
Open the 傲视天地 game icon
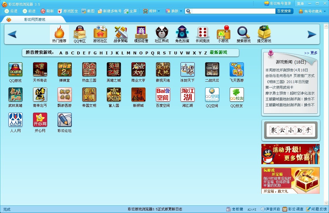click(163, 69)
